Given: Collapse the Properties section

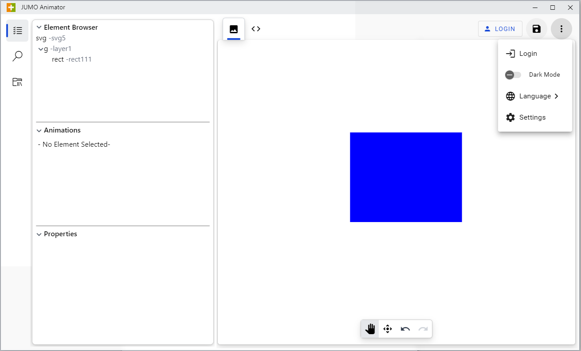Looking at the screenshot, I should point(39,234).
